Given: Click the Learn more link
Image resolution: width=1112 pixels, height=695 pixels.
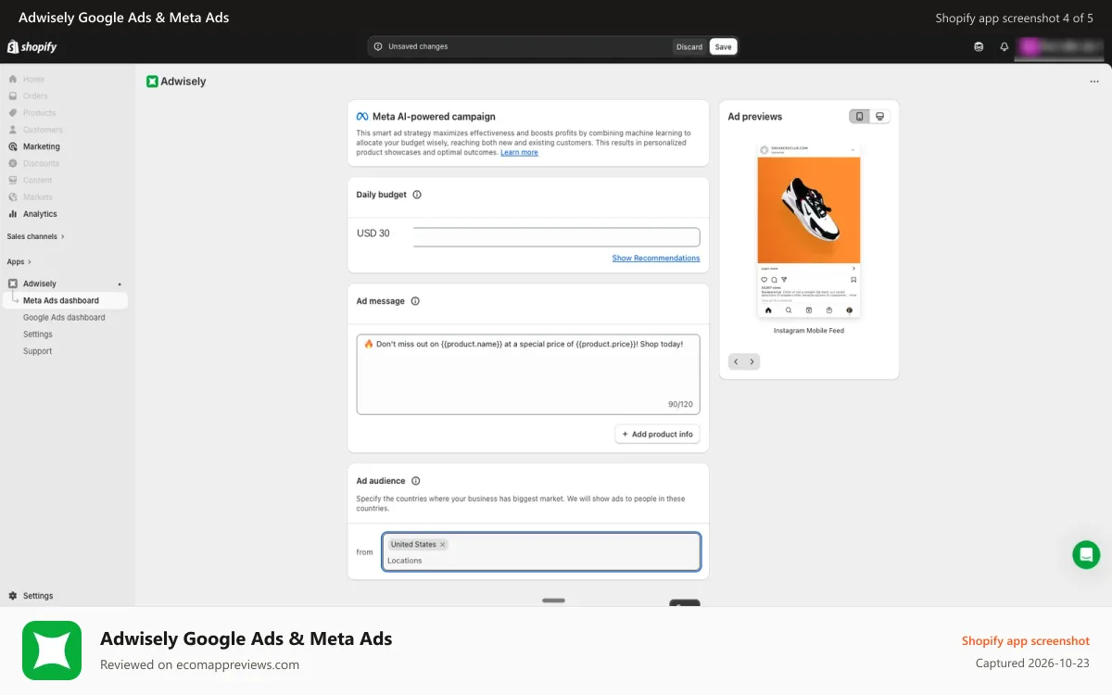Looking at the screenshot, I should pos(519,153).
